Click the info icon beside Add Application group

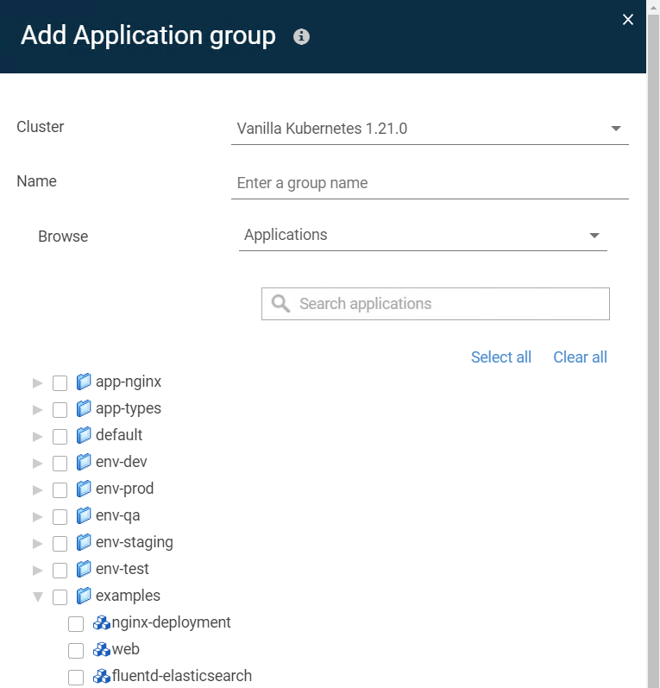coord(301,36)
